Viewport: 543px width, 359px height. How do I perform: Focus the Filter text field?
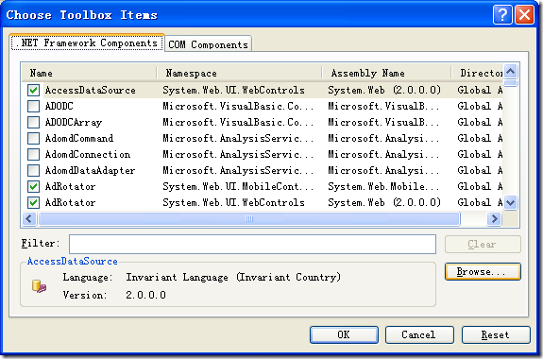pos(252,245)
